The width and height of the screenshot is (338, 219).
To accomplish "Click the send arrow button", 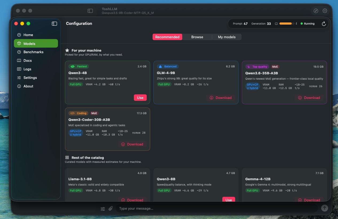I will coord(325,208).
